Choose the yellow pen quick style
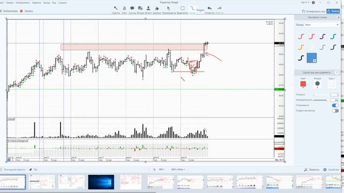Viewport: 344px width, 193px height. [301, 47]
